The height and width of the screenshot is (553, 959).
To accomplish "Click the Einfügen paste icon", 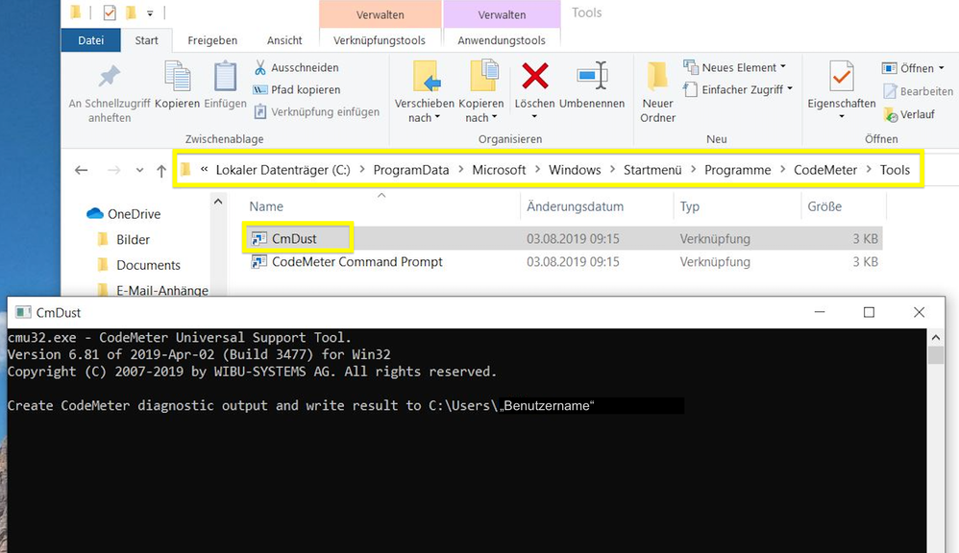I will pos(225,77).
